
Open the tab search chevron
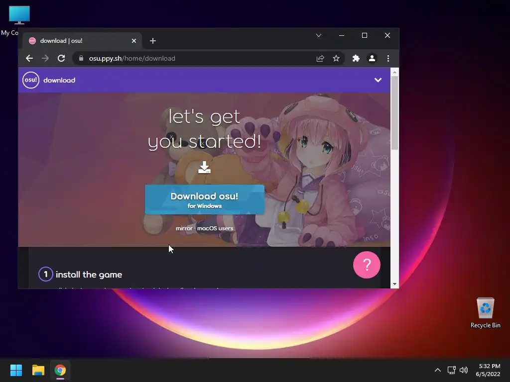tap(319, 35)
